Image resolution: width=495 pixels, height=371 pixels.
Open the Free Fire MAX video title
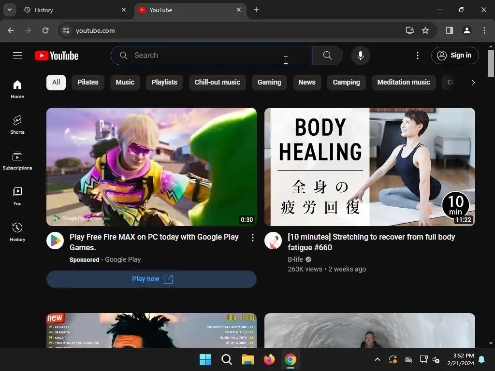pos(154,243)
